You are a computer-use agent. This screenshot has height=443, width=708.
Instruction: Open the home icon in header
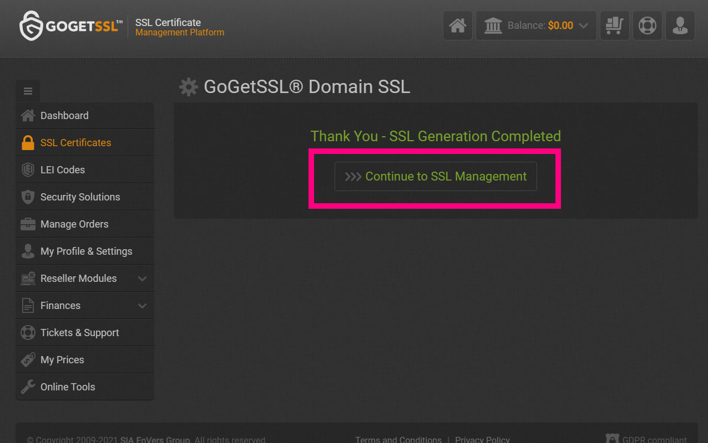point(458,25)
